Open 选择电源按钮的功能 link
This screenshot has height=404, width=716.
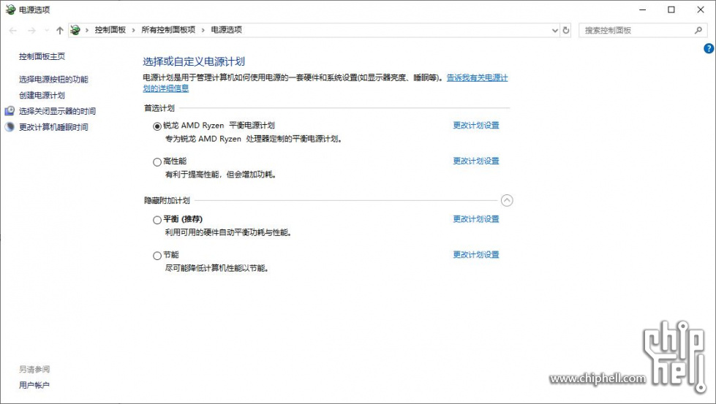click(53, 80)
